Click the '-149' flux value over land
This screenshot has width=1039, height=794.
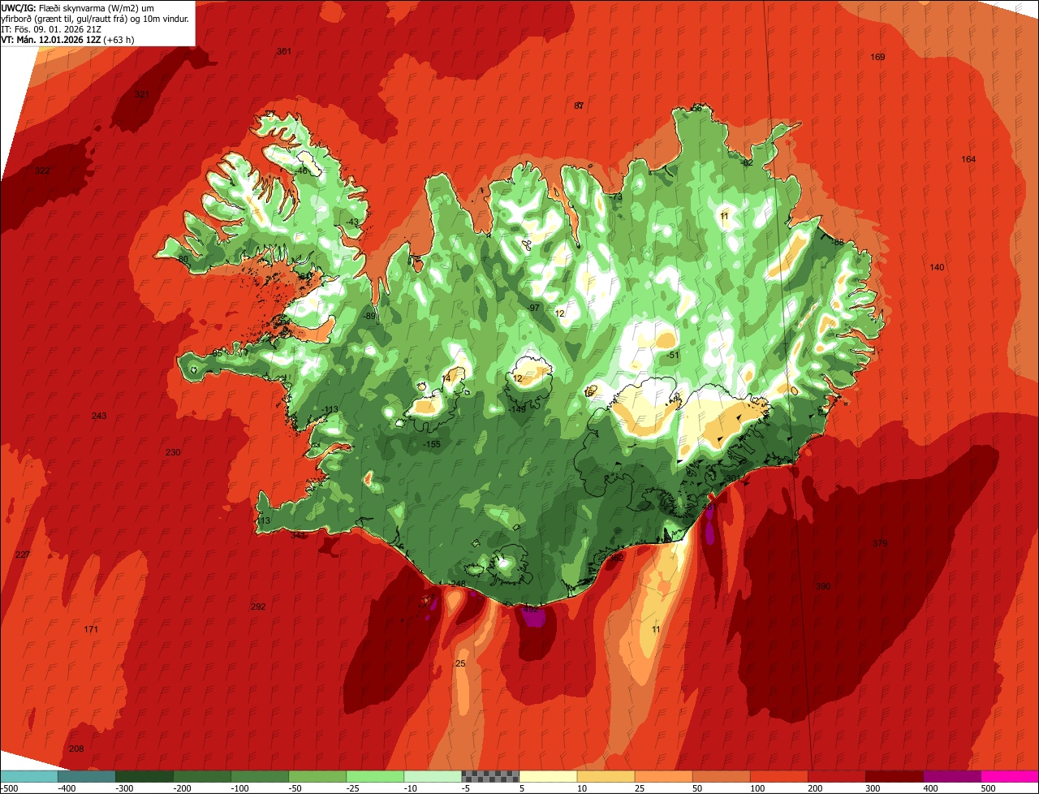517,409
